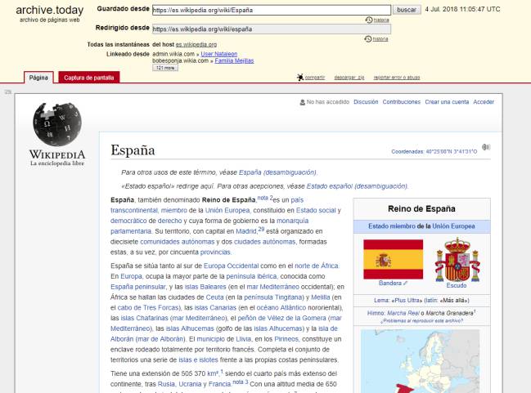The height and width of the screenshot is (393, 531).
Task: Open historia clock icon beside Guardado desde
Action: pyautogui.click(x=369, y=20)
